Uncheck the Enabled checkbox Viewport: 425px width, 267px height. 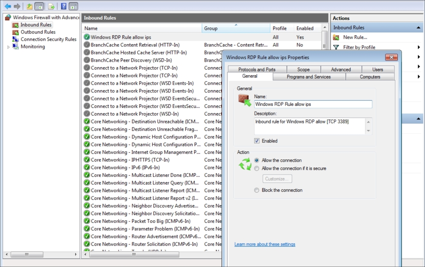click(x=257, y=141)
